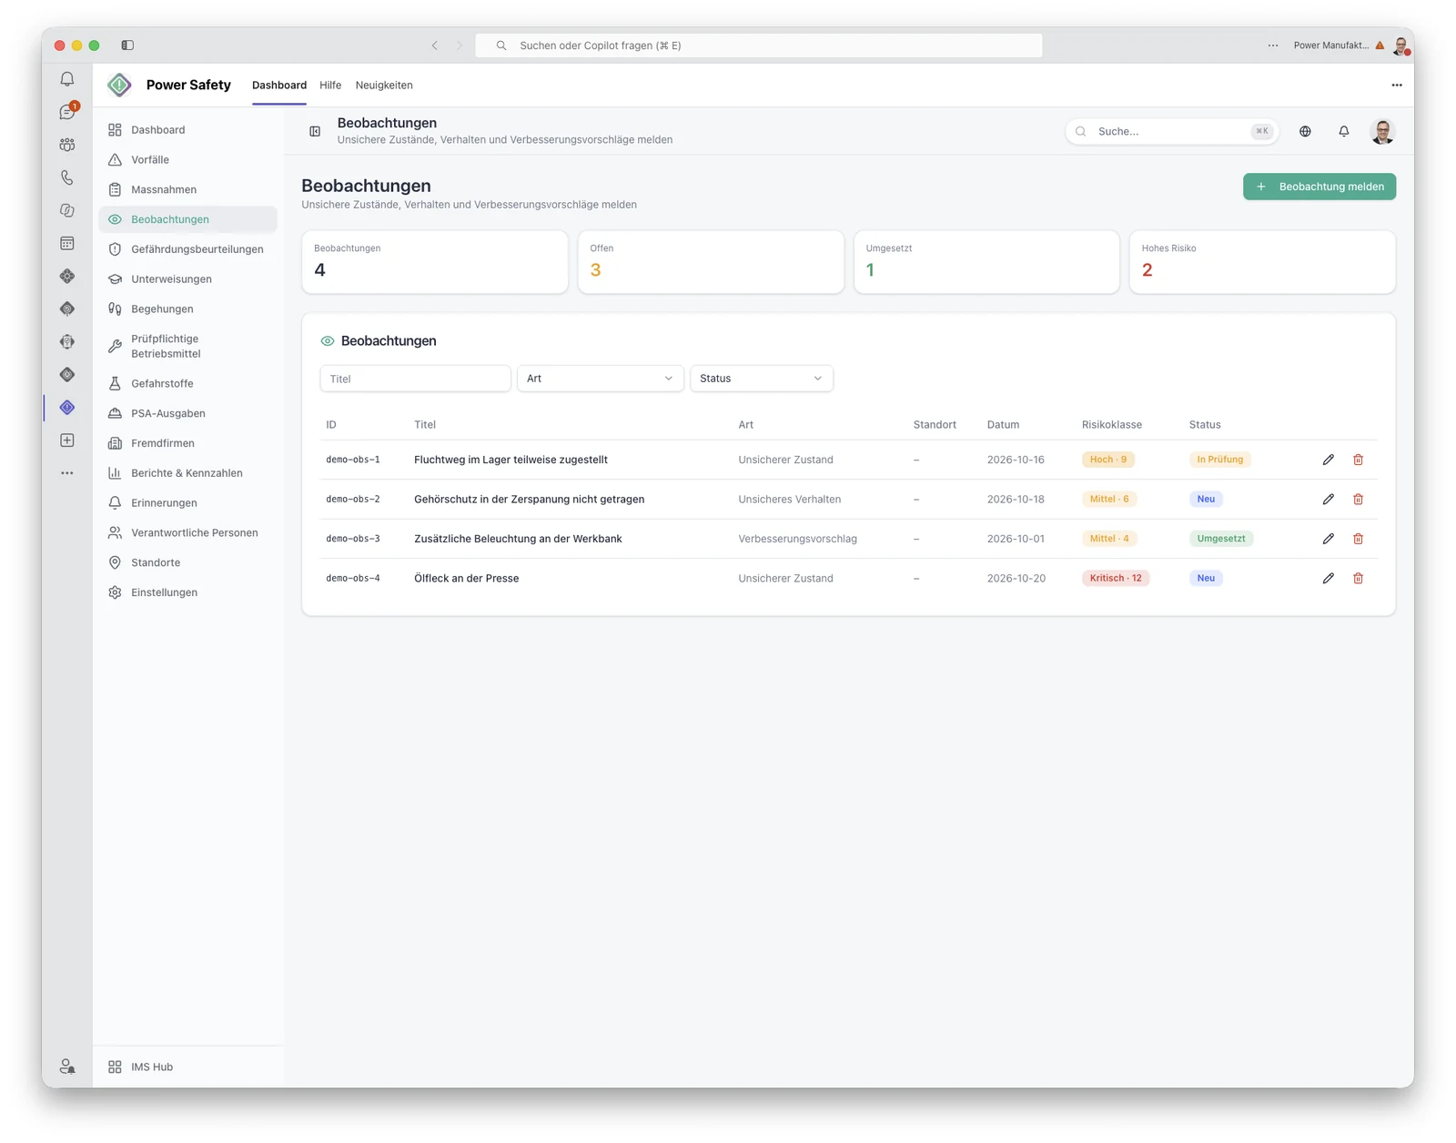Click the Copilot search bar
This screenshot has height=1143, width=1456.
click(759, 46)
